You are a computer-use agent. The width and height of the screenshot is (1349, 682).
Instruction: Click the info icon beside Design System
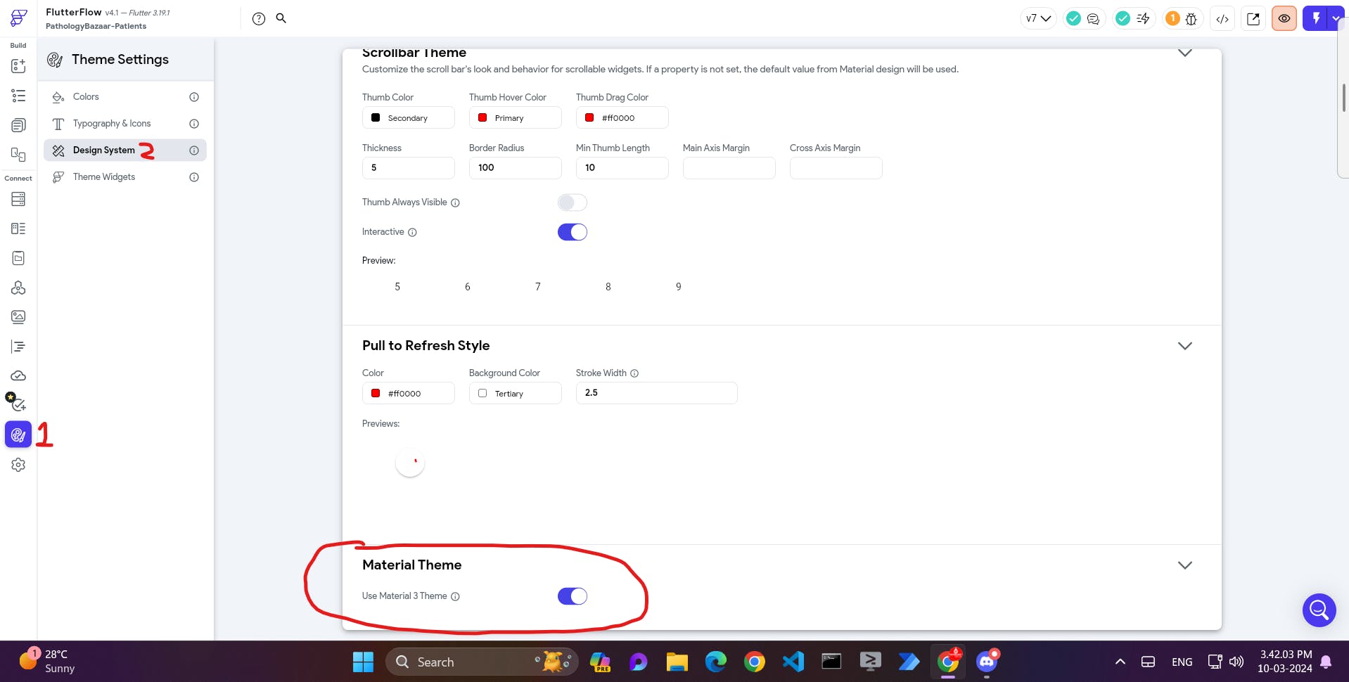coord(194,150)
